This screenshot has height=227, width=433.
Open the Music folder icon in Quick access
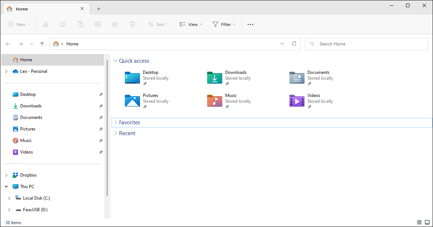click(x=215, y=101)
